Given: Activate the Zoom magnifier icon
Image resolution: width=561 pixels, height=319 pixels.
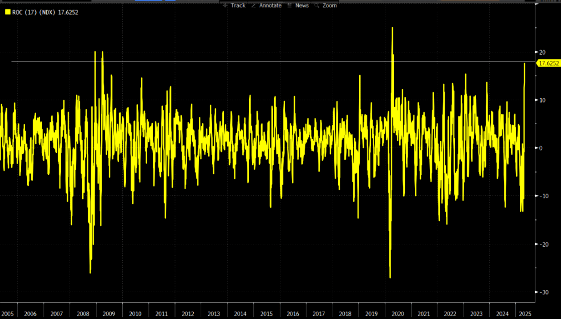Looking at the screenshot, I should 316,5.
